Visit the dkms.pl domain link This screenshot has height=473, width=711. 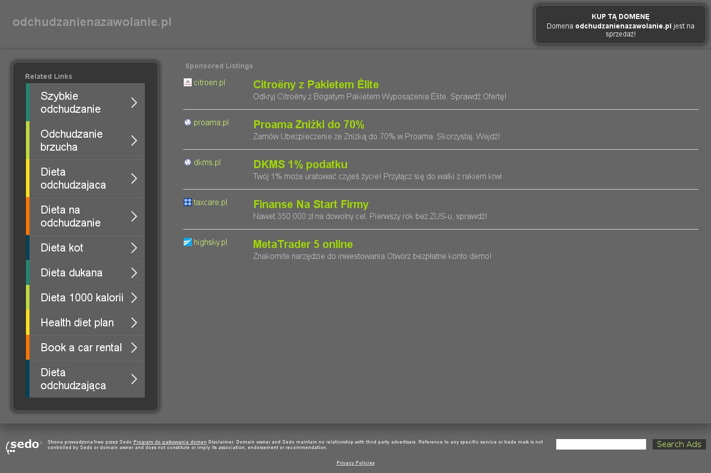coord(207,162)
